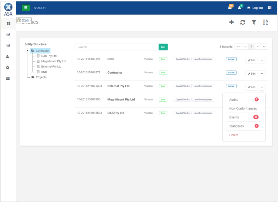Open the user profile sidebar icon

tap(8, 57)
